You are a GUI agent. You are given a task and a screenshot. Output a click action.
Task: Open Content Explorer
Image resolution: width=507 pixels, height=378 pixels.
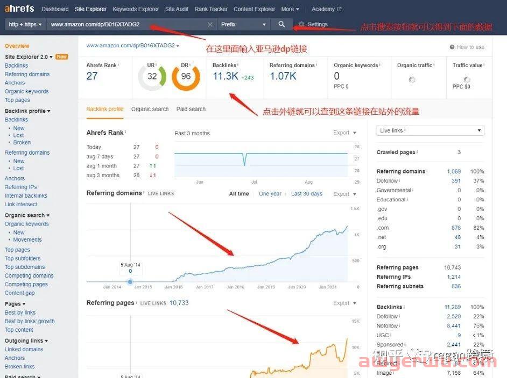[254, 9]
